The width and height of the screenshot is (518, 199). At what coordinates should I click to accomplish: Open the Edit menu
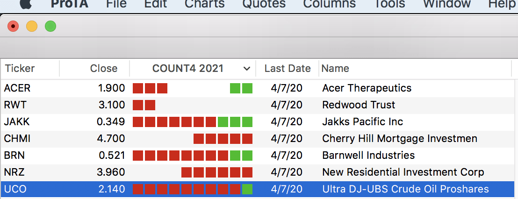[156, 3]
